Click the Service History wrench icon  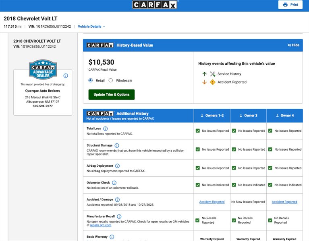pyautogui.click(x=212, y=74)
